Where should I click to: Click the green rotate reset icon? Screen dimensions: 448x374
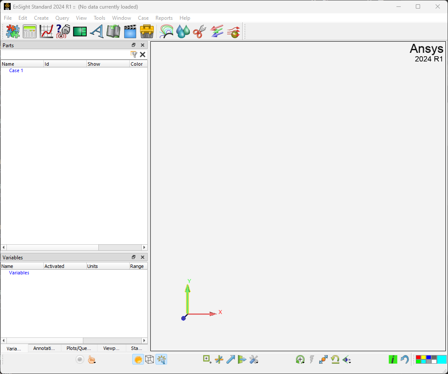pos(335,359)
